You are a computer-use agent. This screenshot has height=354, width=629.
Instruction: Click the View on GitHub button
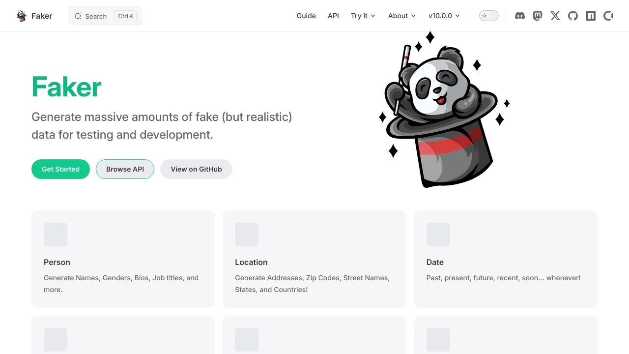(x=196, y=169)
